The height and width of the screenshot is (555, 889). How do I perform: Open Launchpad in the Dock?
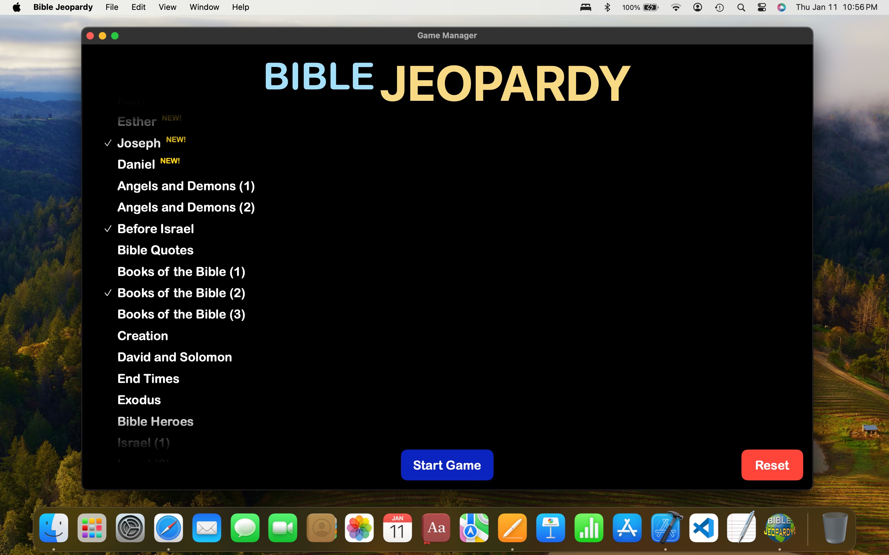[92, 528]
